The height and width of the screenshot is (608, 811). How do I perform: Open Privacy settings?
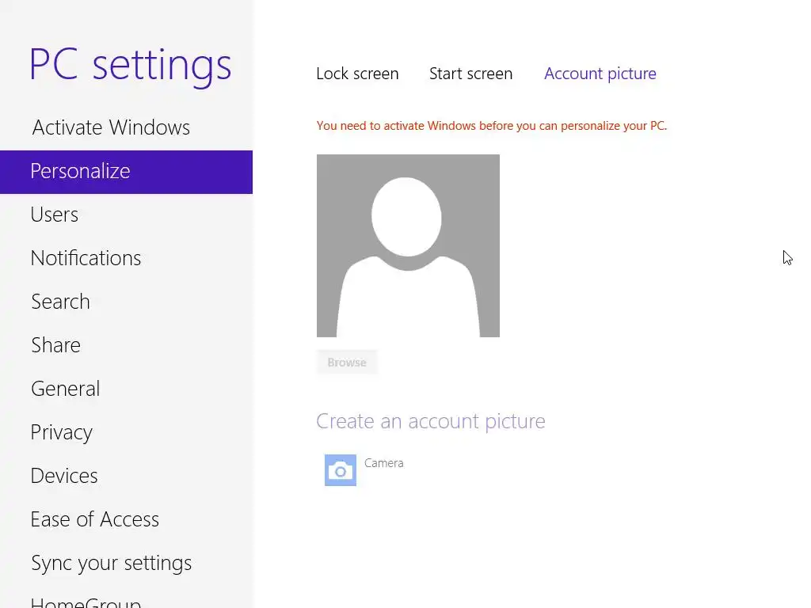pos(61,432)
